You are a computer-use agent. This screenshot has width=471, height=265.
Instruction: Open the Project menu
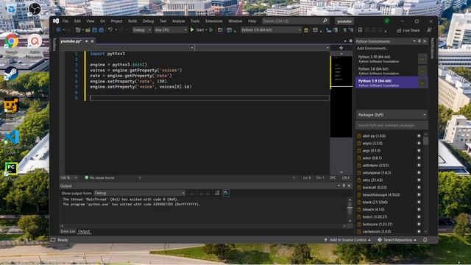pyautogui.click(x=116, y=21)
